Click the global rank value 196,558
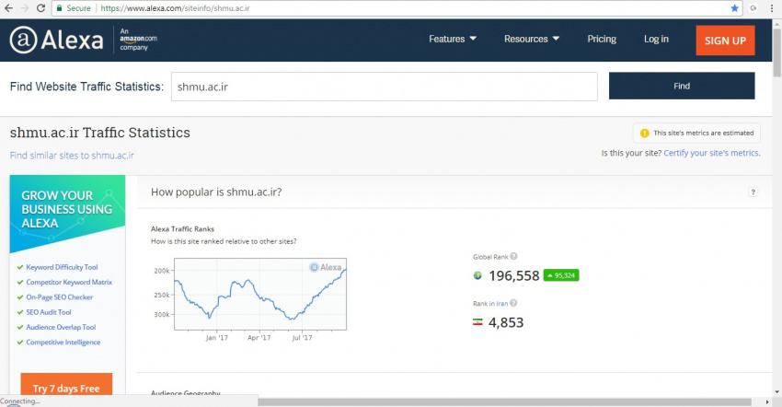 [514, 275]
